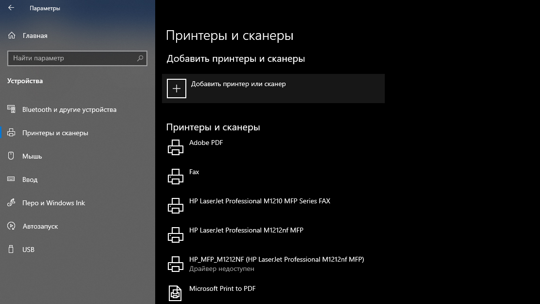The height and width of the screenshot is (304, 540).
Task: Click the Adobe PDF printer icon
Action: [175, 147]
